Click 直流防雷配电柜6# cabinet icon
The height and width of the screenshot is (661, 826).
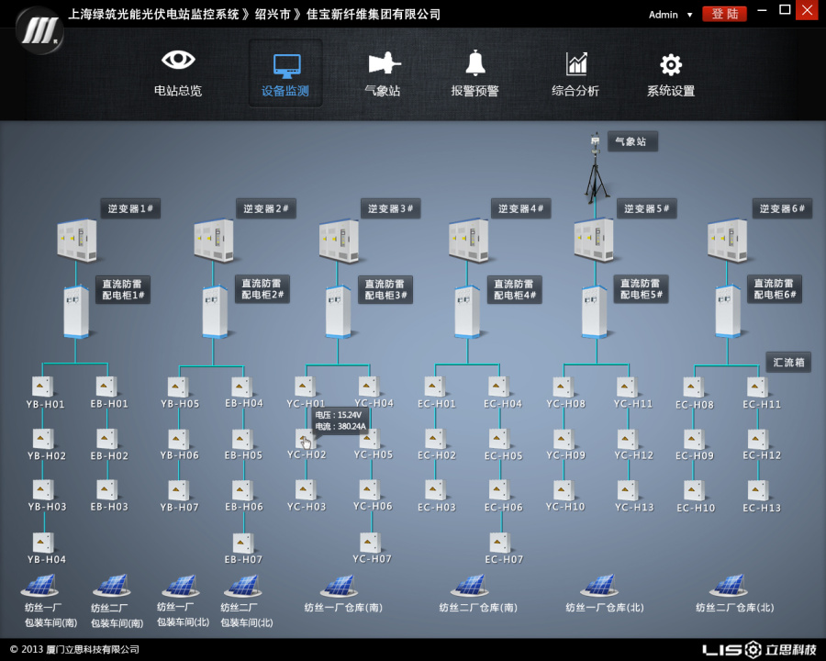point(728,311)
